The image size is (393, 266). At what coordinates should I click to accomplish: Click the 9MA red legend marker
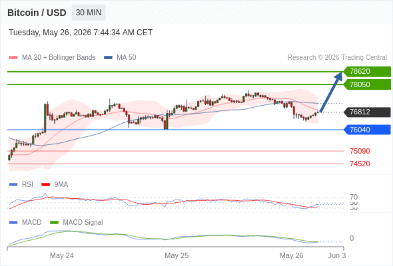pyautogui.click(x=45, y=185)
